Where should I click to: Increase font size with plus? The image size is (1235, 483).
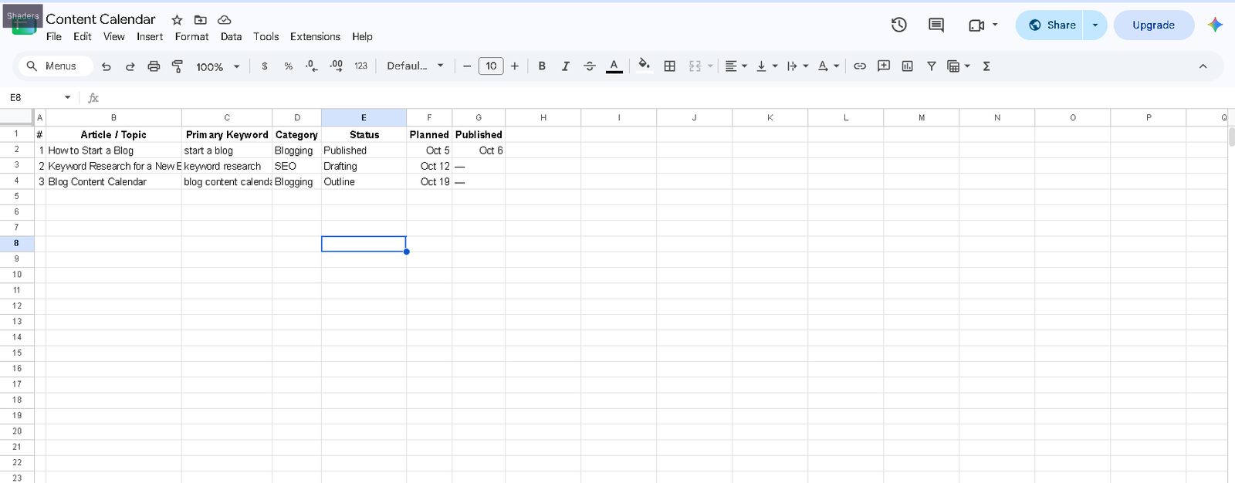[x=515, y=66]
